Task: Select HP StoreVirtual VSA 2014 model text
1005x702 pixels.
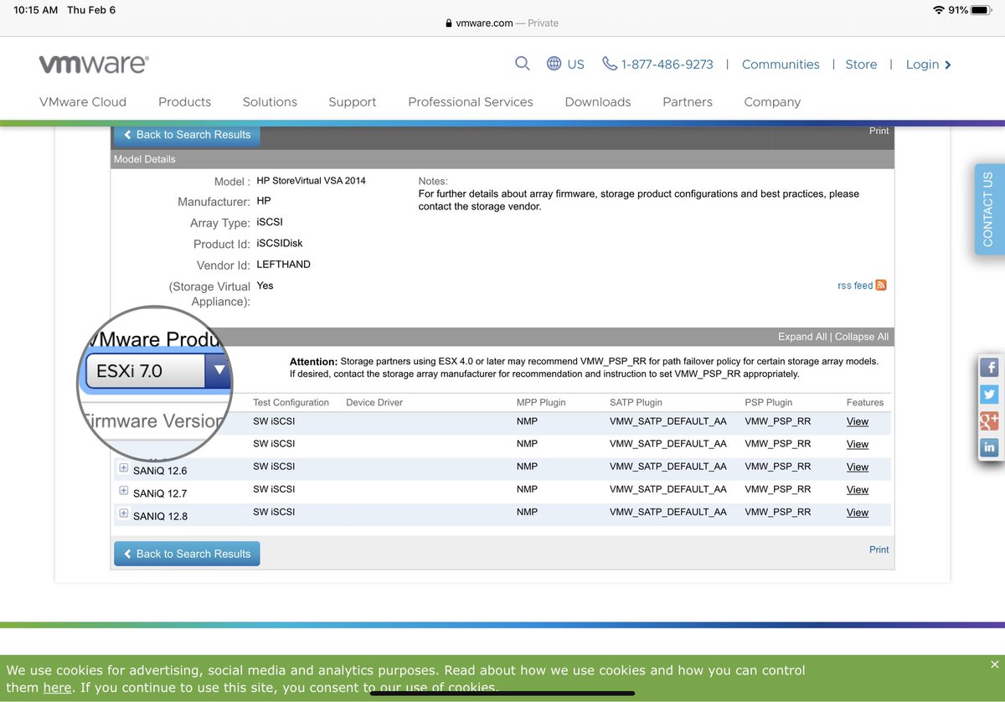Action: 311,181
